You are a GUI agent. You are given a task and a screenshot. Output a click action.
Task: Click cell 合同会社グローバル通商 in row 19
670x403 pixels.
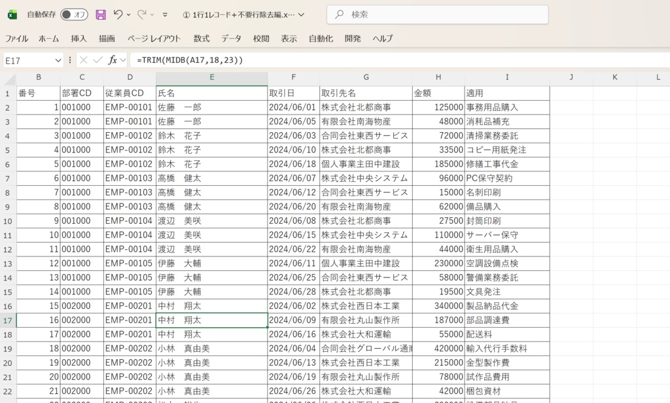click(366, 348)
